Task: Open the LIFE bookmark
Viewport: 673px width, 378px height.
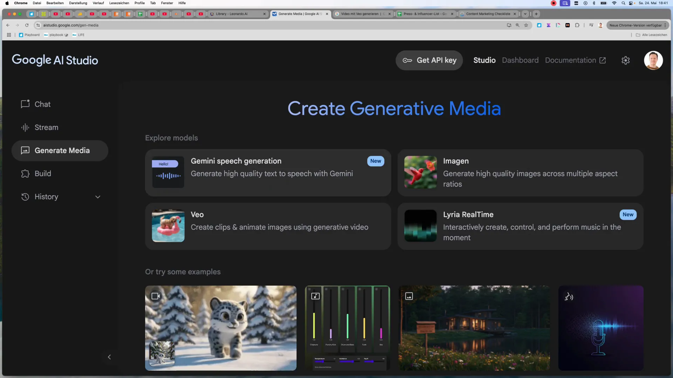Action: [x=78, y=35]
